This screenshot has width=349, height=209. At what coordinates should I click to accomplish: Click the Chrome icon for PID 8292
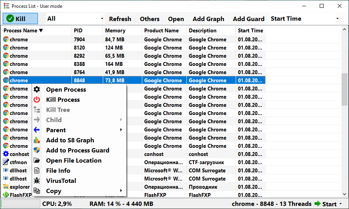(6, 56)
